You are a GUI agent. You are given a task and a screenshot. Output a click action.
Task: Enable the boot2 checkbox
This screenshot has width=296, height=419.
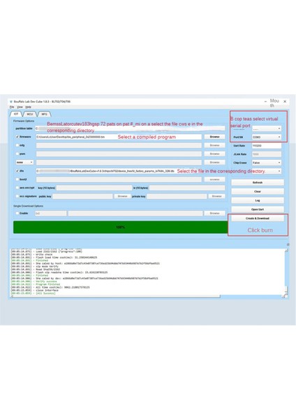(x=17, y=179)
